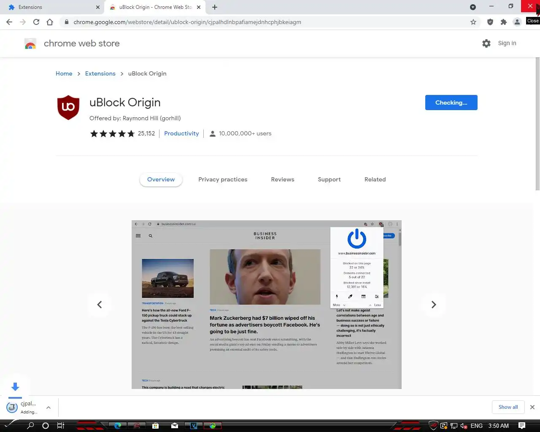Bookmark this page with the star icon

[473, 22]
